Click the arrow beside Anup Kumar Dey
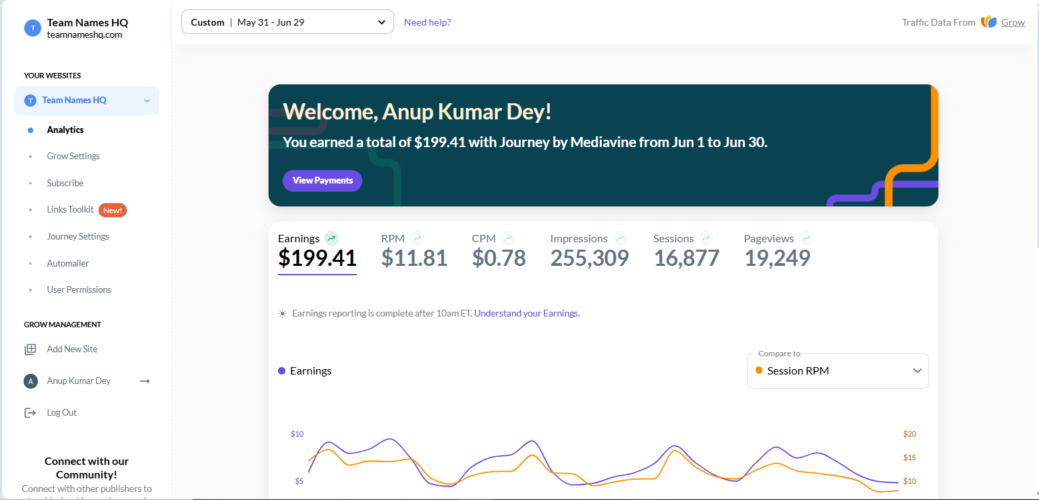The image size is (1039, 500). (x=144, y=381)
